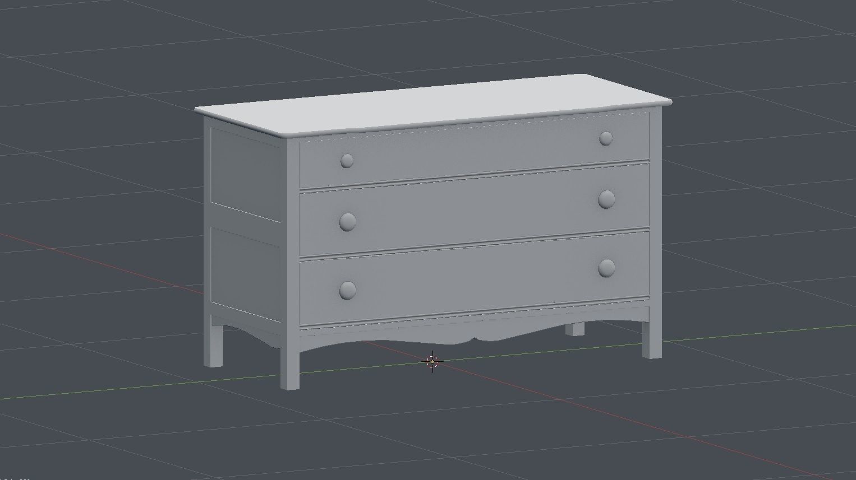Select the upper side panel of the dresser

pos(246,175)
